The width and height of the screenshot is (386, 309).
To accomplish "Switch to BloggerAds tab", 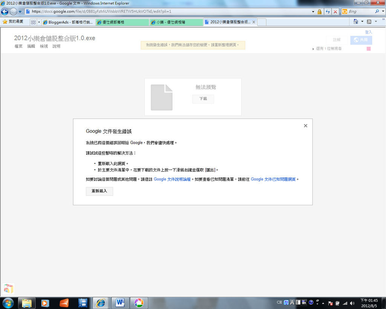I will [68, 22].
